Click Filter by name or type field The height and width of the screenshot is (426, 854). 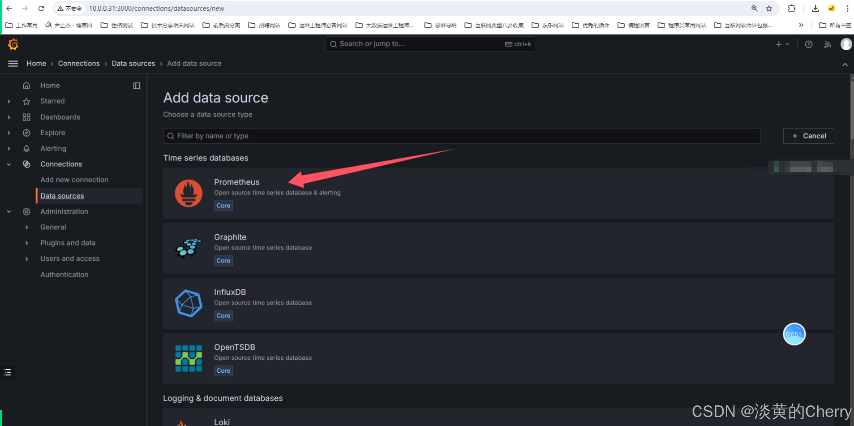click(462, 136)
